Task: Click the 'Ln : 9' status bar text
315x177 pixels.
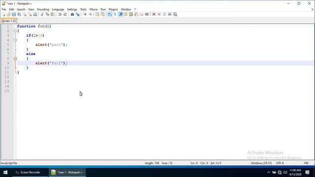Action: tap(194, 163)
